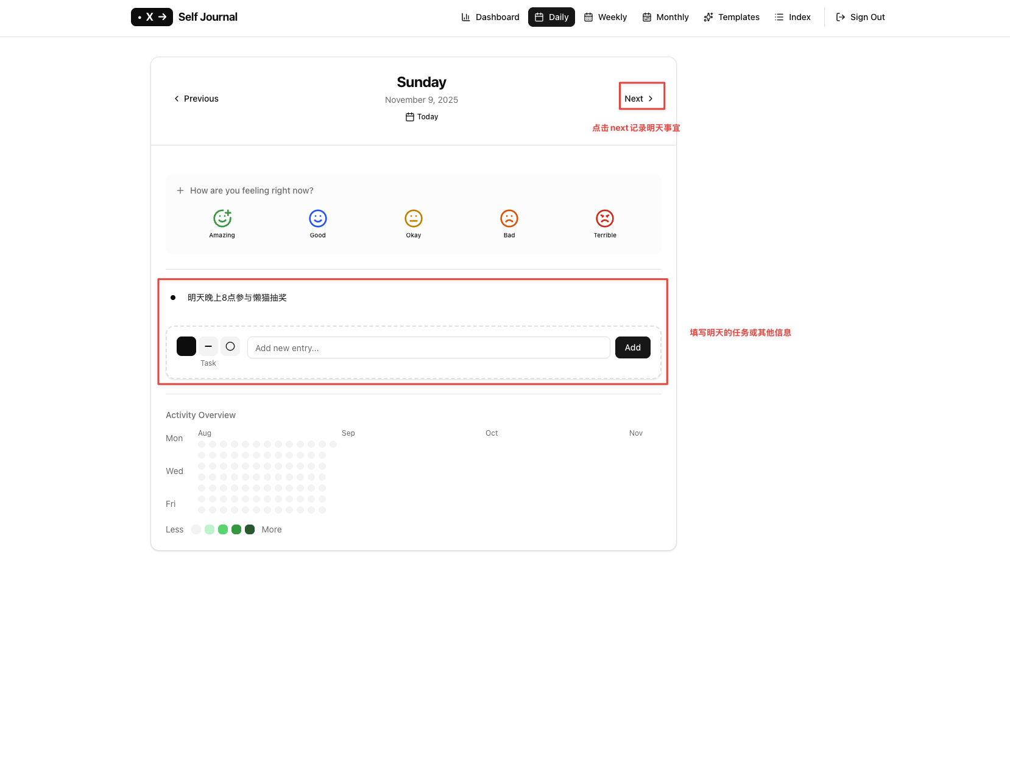Click the lightest green legend swatch
1010x757 pixels.
point(210,529)
